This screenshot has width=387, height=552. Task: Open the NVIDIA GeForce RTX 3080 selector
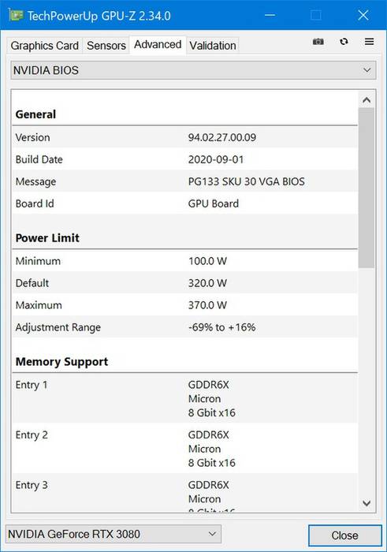pos(113,534)
